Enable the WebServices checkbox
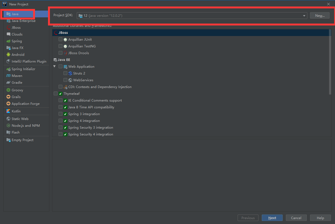Screen dimensions: 335x224 pos(65,80)
